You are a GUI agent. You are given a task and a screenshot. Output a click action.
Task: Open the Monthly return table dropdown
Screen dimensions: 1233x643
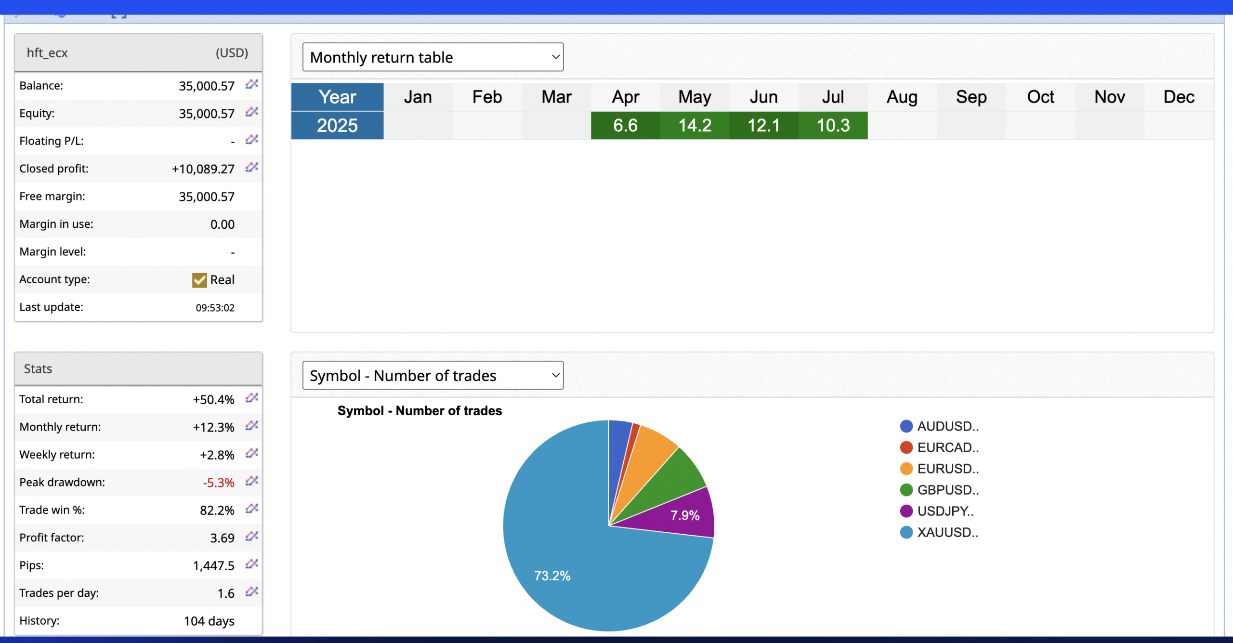pyautogui.click(x=433, y=57)
